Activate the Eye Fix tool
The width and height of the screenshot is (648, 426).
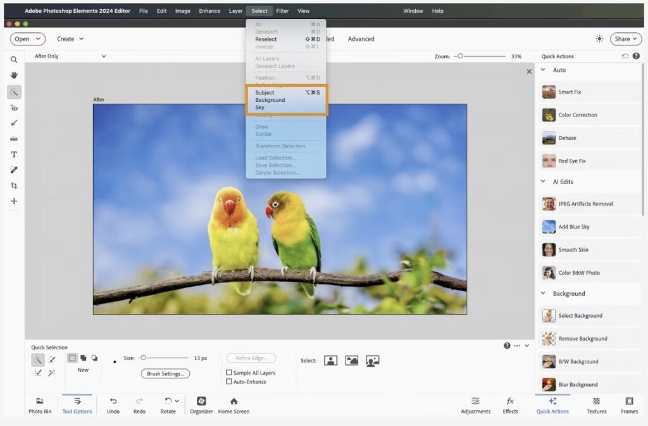[13, 108]
